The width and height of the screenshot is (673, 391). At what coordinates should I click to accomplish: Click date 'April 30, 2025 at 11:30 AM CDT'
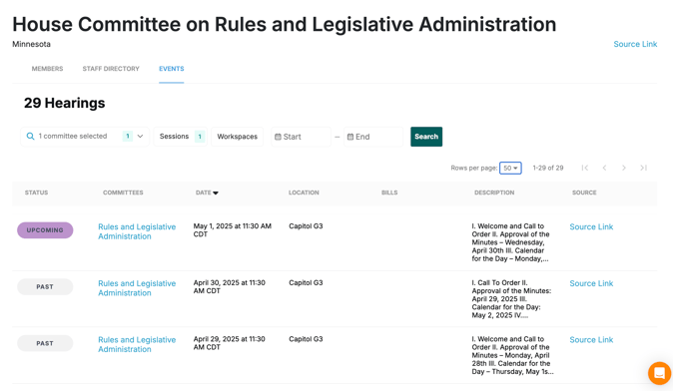tap(230, 287)
